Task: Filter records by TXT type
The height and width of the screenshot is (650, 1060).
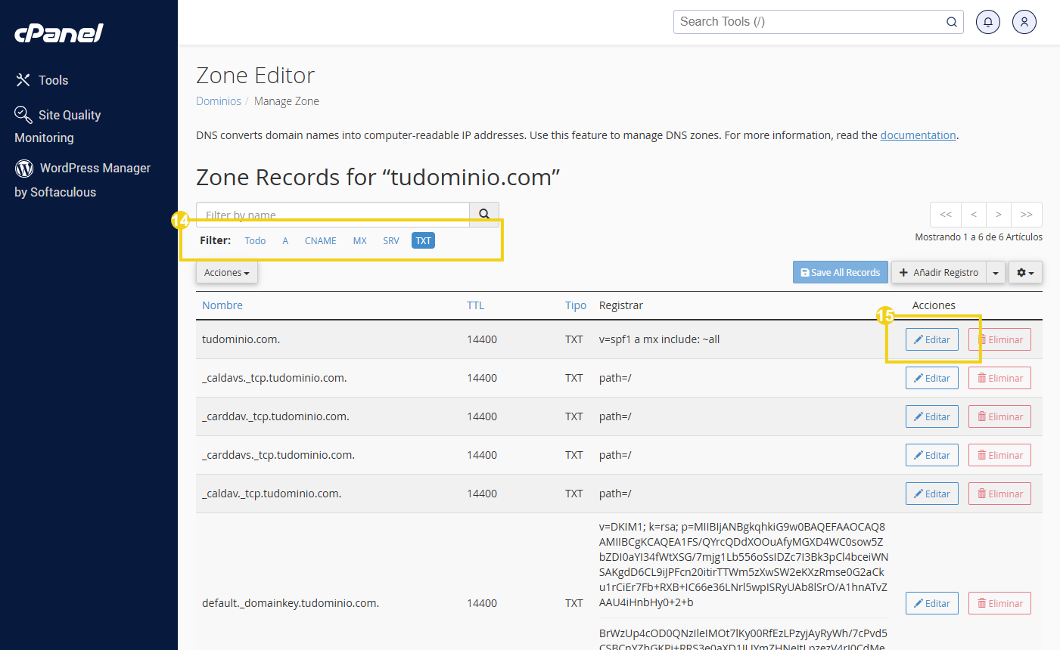Action: tap(423, 240)
